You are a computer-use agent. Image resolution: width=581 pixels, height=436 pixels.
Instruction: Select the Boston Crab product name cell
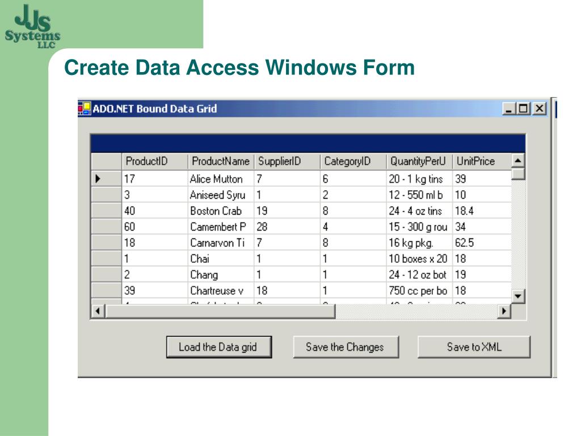click(x=221, y=211)
